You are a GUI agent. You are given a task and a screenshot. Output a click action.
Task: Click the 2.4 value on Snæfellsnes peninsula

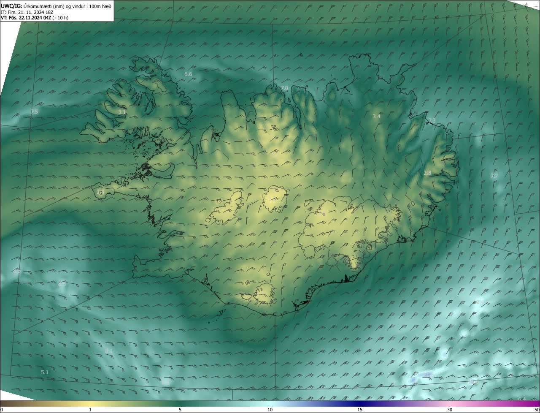point(100,192)
